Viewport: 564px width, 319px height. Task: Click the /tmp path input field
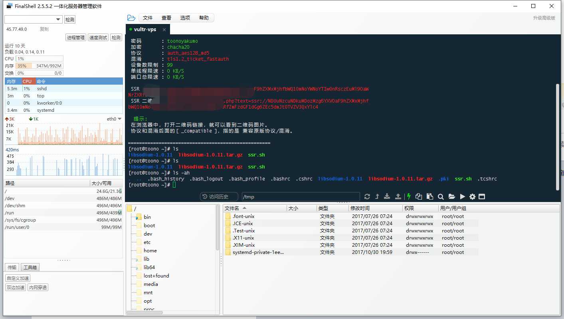point(301,196)
